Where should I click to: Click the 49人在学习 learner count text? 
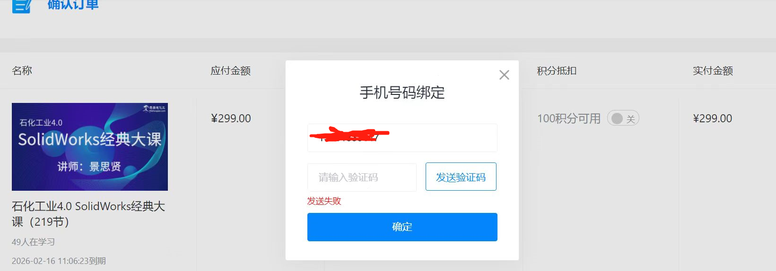click(x=34, y=242)
